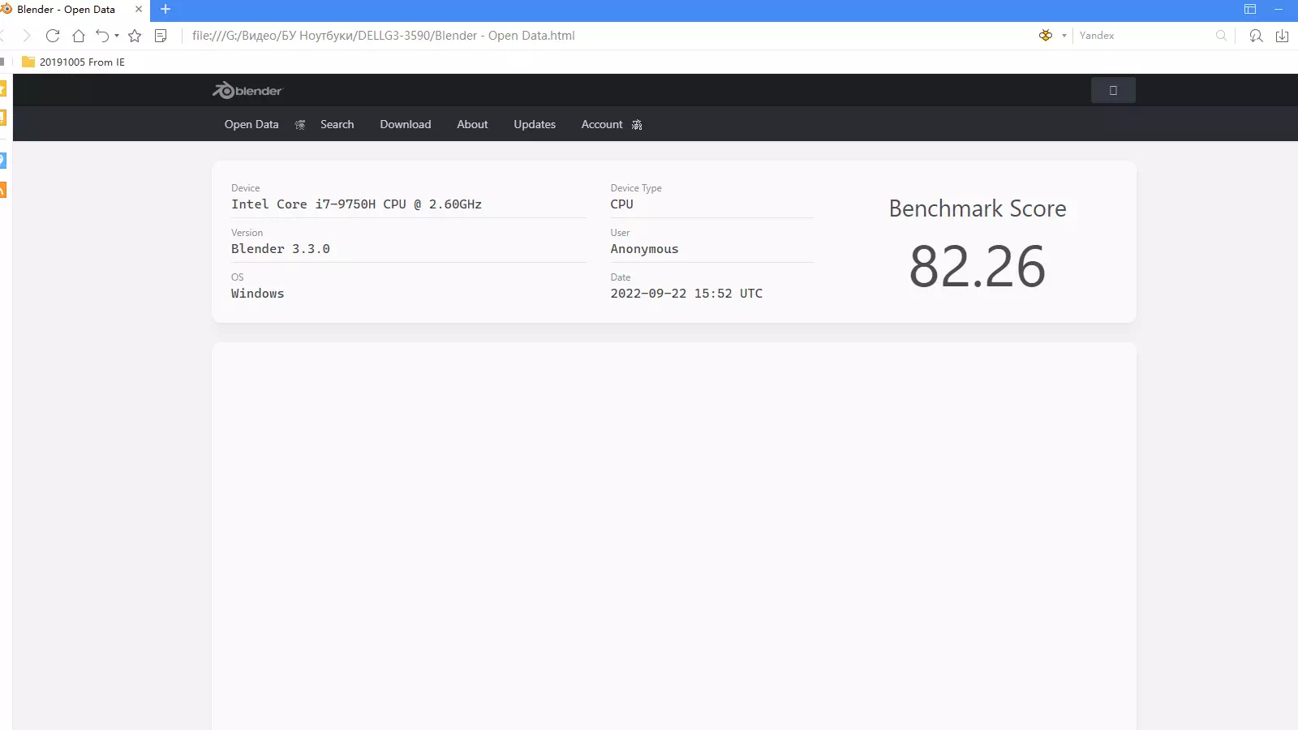Open the browser home page

click(78, 36)
